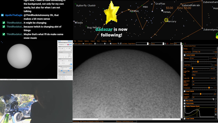The height and width of the screenshot is (123, 218).
Task: Open the Output Format dropdown
Action: [x=203, y=52]
